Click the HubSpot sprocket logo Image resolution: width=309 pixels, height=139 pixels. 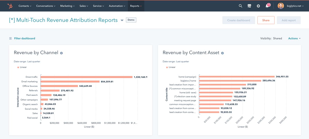[x=10, y=6]
